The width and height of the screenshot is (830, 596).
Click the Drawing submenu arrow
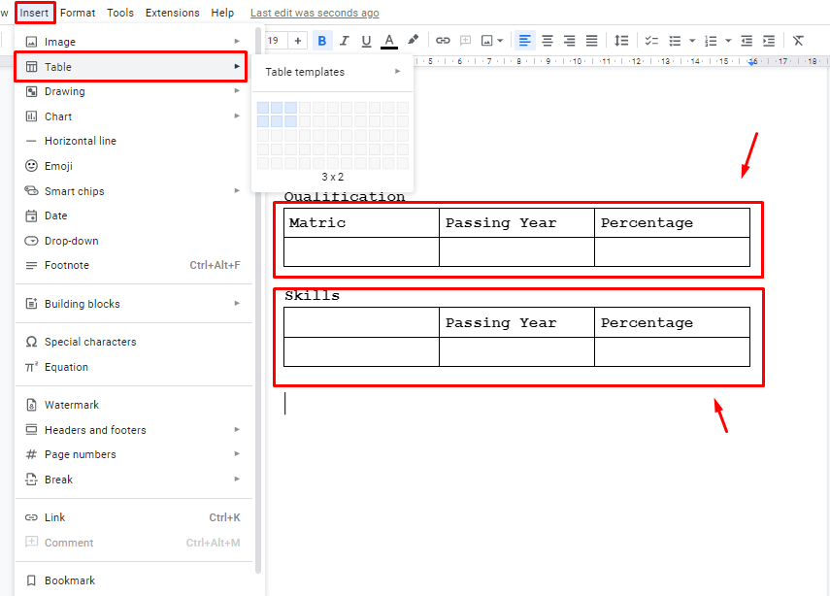237,91
